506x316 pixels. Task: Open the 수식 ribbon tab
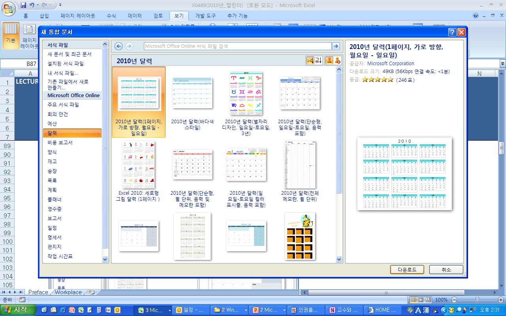coord(111,16)
